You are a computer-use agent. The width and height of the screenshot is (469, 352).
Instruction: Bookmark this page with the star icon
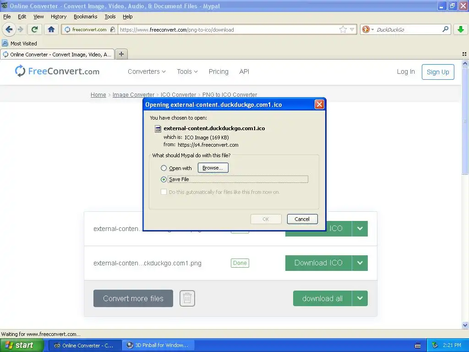pyautogui.click(x=343, y=29)
